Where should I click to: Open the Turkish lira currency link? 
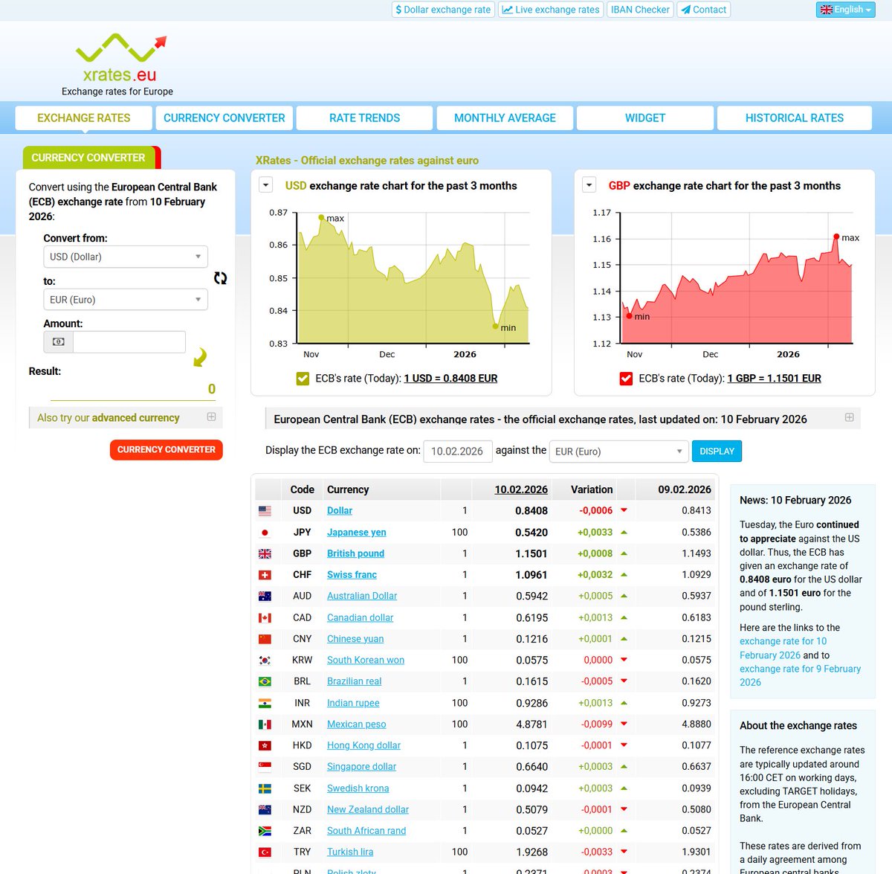350,852
